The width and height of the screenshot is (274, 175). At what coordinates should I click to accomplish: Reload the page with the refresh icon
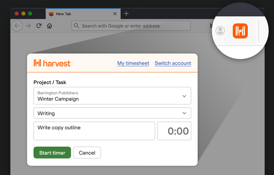(x=39, y=26)
